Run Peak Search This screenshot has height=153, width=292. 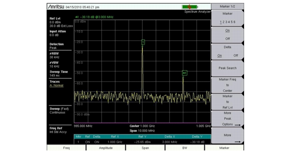click(228, 68)
